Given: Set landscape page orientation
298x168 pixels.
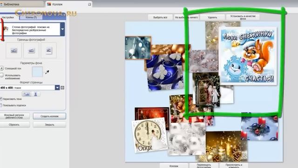Looking at the screenshot, I should [27, 94].
